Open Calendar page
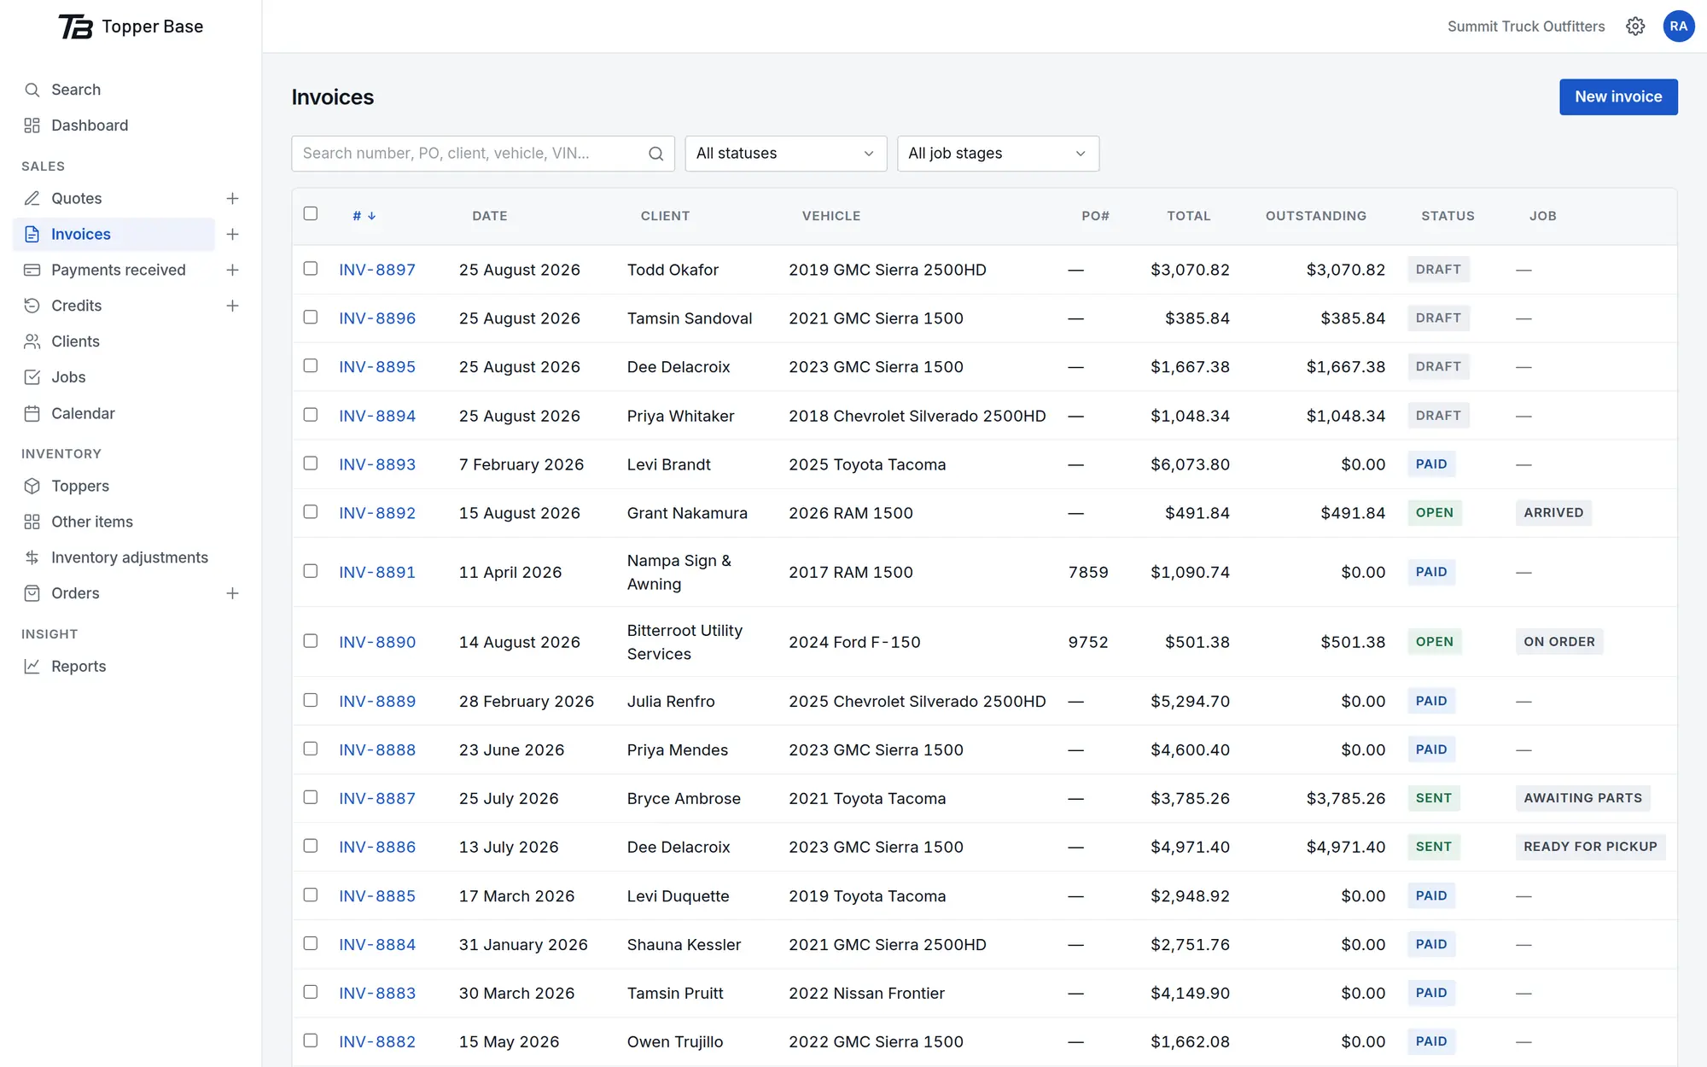This screenshot has height=1067, width=1707. click(x=83, y=413)
